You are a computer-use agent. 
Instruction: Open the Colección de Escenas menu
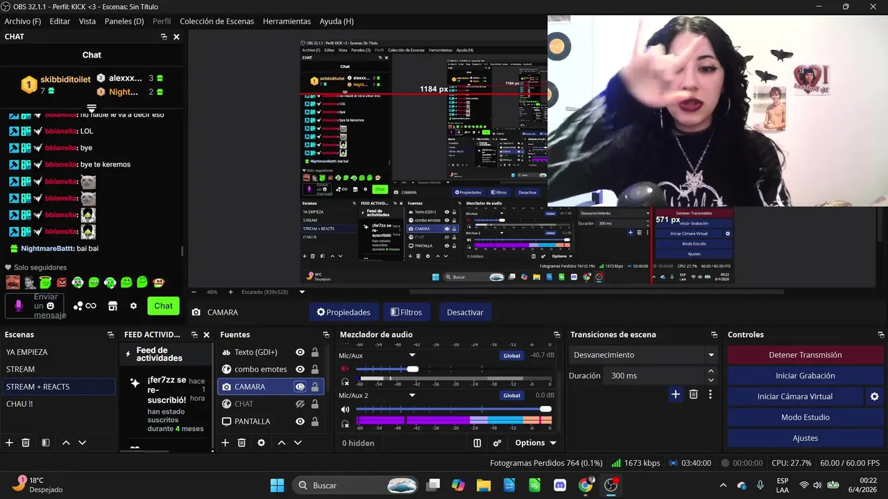click(216, 21)
